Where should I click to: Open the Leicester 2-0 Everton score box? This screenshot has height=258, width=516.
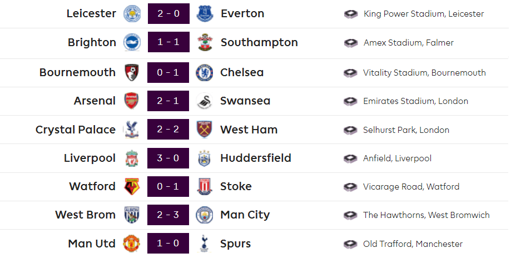pyautogui.click(x=168, y=14)
